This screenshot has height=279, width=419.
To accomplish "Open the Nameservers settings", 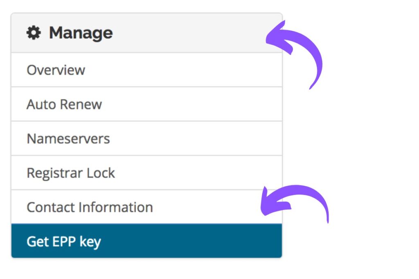I will tap(68, 138).
